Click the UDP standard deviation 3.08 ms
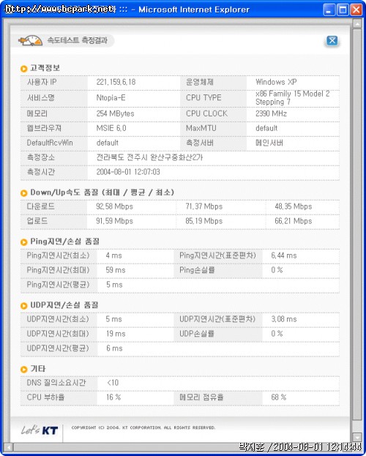The image size is (366, 456). pos(284,319)
